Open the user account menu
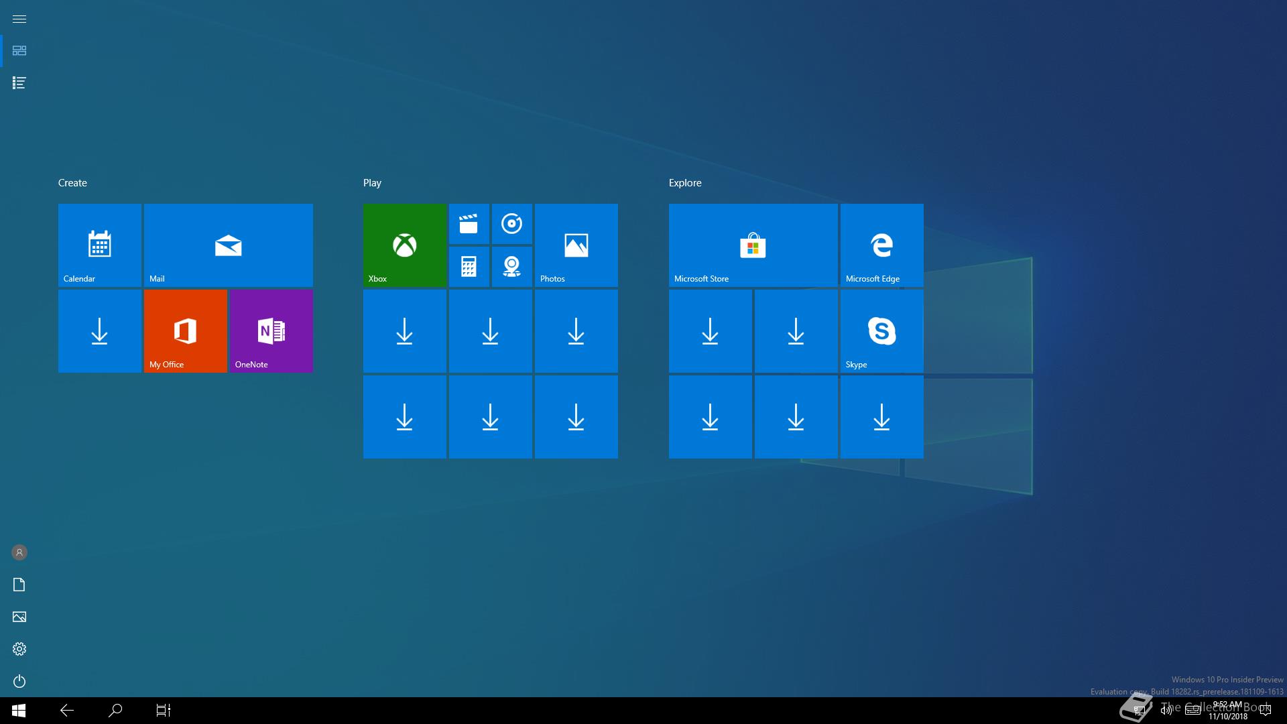Screen dimensions: 1287x724 click(x=19, y=552)
